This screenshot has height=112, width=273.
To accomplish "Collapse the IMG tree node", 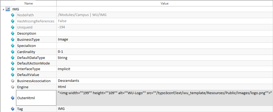I will 3,9.
